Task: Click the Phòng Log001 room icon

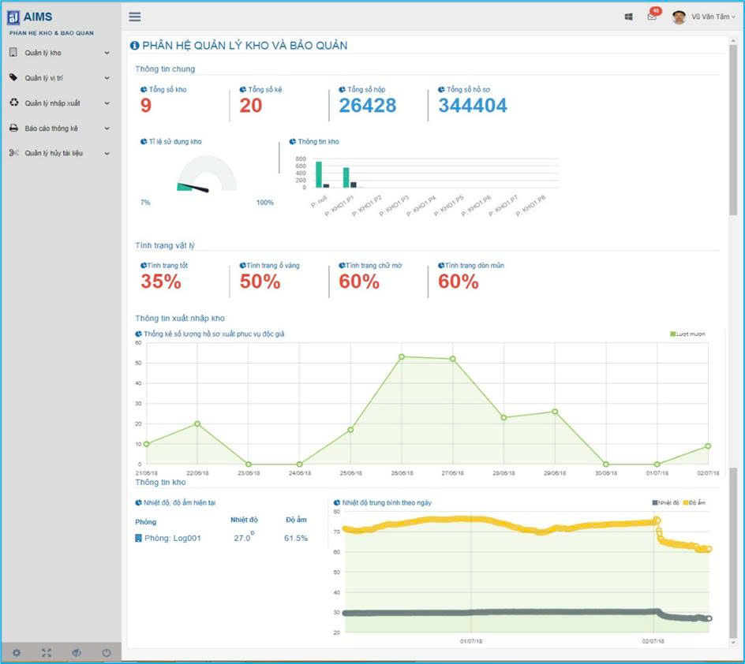Action: click(139, 538)
